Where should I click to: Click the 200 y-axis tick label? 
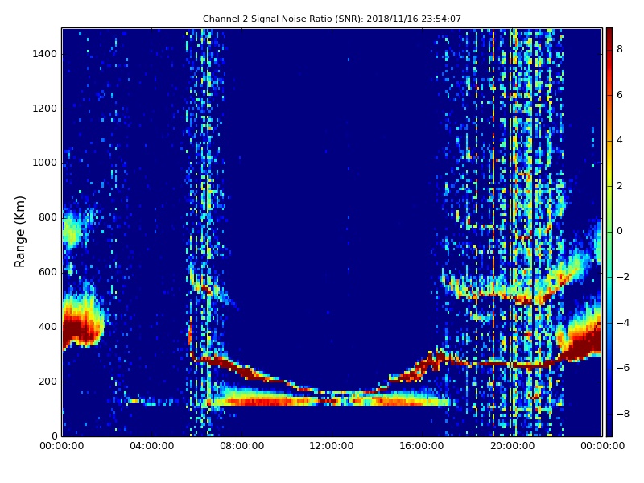click(47, 381)
